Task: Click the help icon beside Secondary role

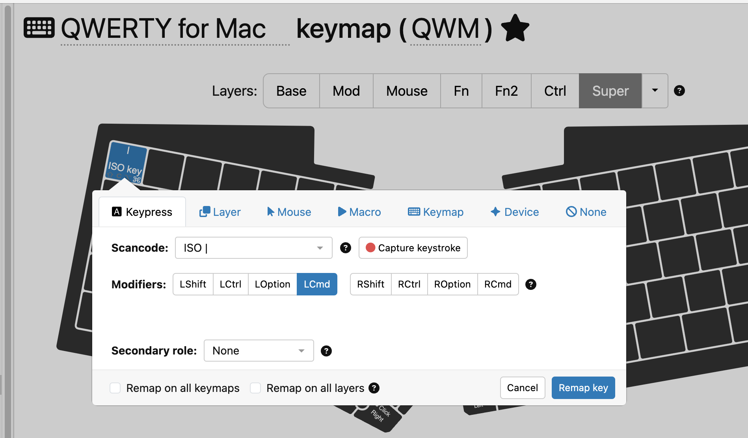Action: [326, 351]
